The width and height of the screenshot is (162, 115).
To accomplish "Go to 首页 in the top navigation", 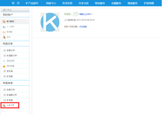I will 16,3.
